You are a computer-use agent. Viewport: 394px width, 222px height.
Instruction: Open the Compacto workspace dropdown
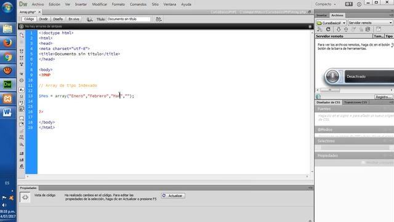point(326,4)
